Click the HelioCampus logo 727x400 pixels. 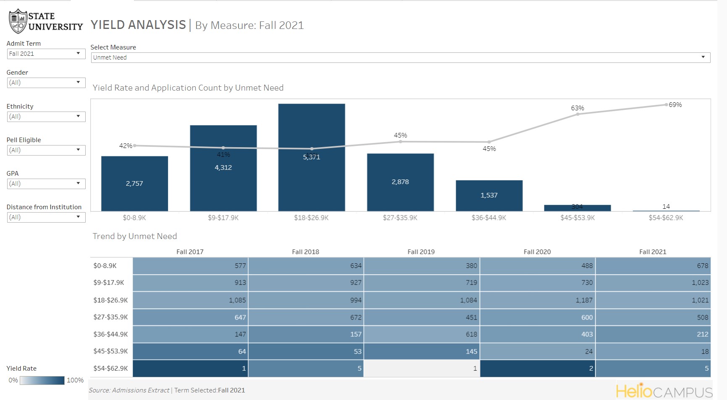[664, 392]
